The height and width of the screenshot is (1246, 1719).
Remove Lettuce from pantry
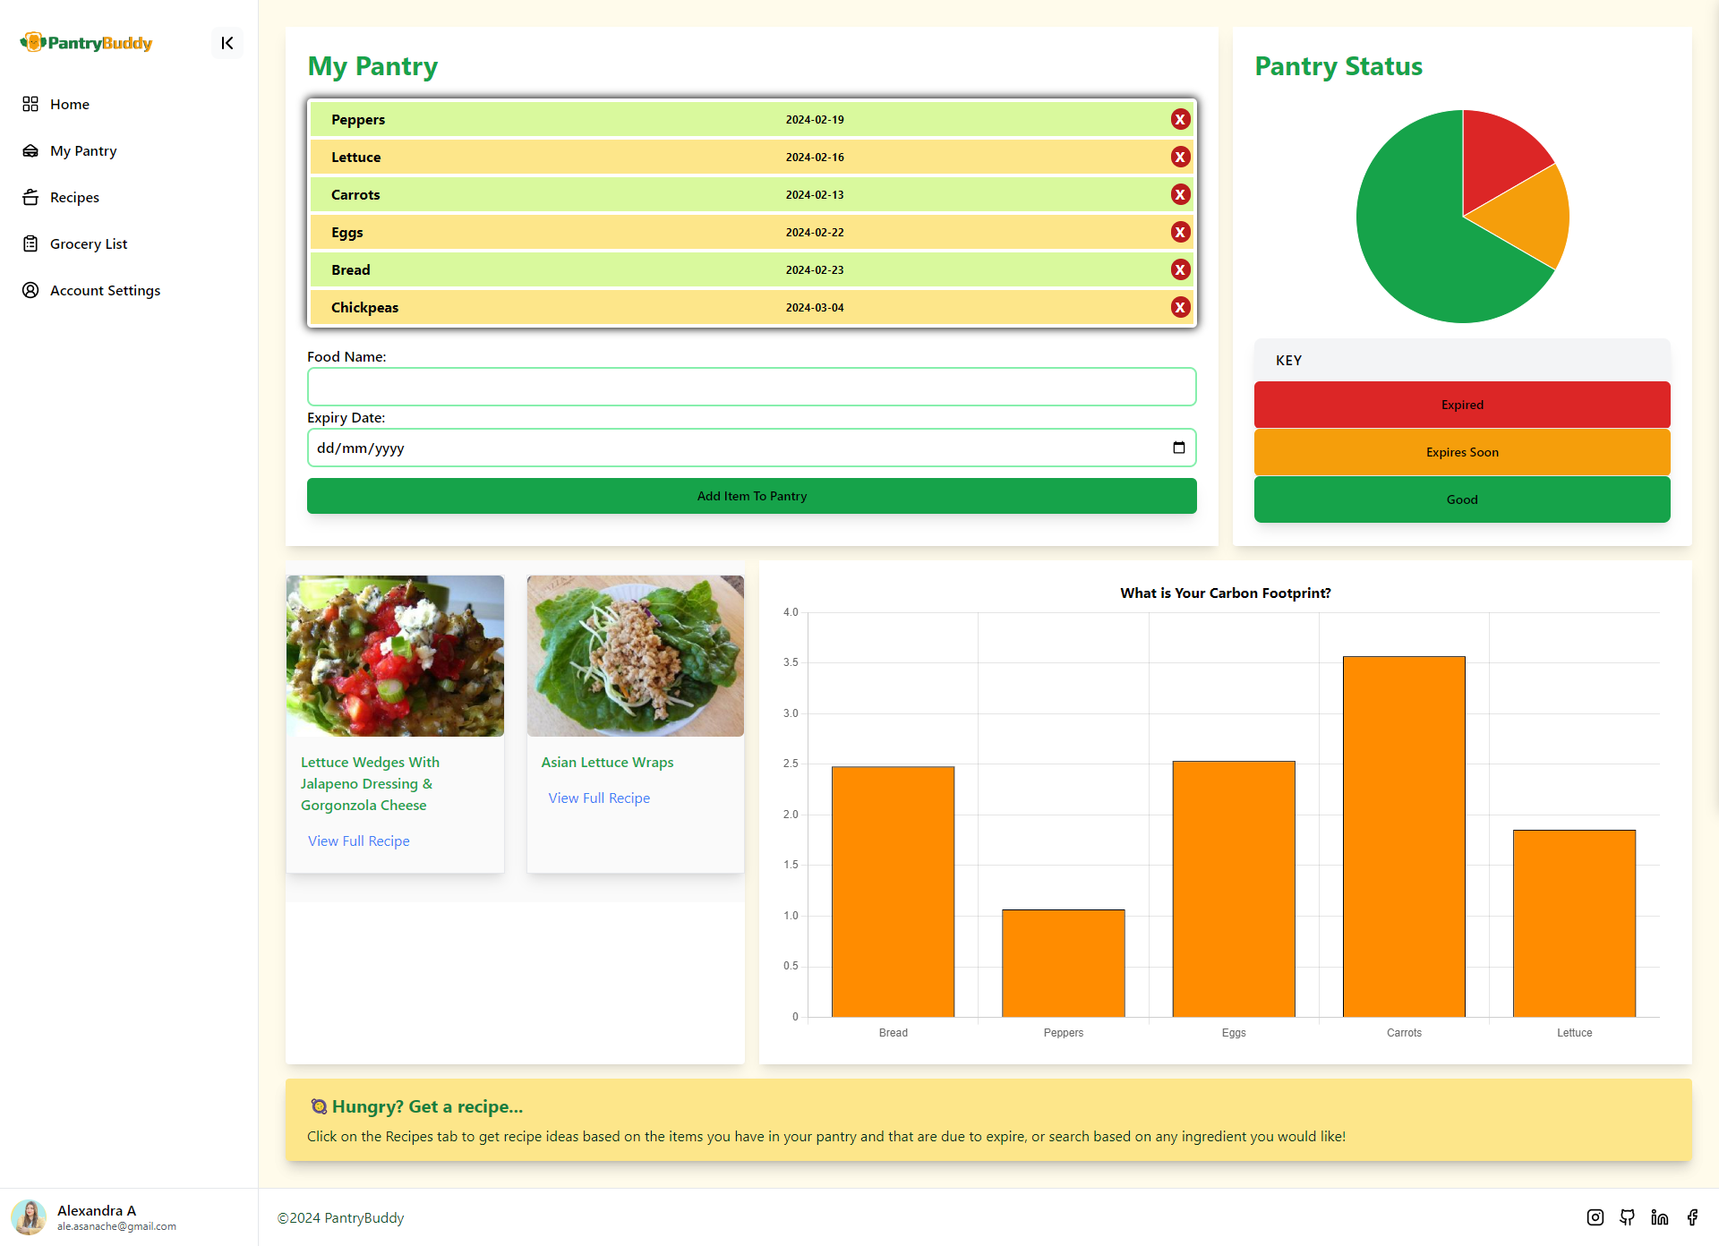[1178, 158]
